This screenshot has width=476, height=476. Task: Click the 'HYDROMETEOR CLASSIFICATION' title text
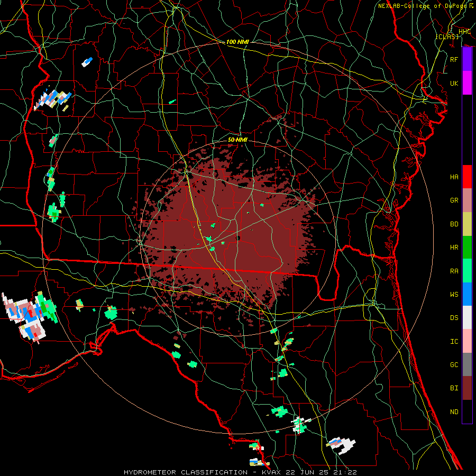pos(186,472)
